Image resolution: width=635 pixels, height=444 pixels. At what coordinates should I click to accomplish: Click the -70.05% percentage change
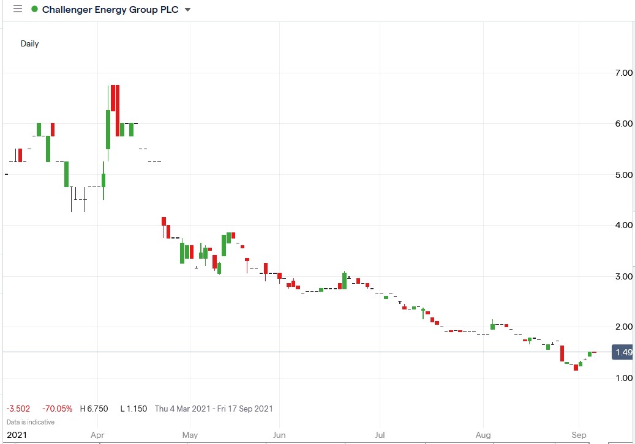point(57,409)
